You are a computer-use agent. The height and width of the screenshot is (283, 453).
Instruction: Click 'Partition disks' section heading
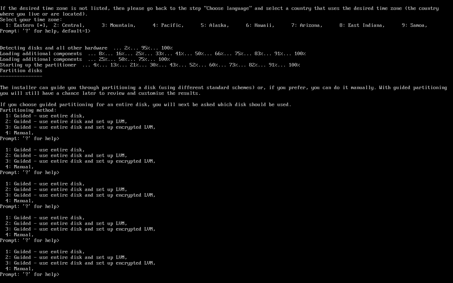pyautogui.click(x=21, y=70)
